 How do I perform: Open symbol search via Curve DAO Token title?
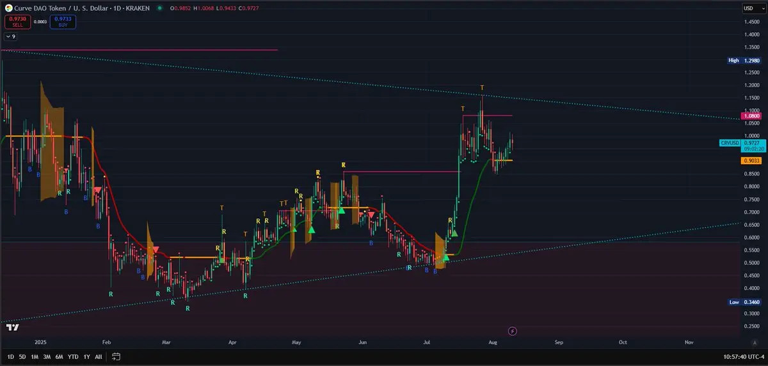point(82,9)
